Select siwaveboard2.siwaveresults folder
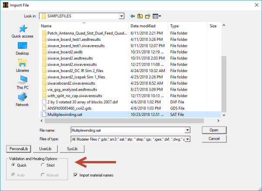 pos(69,83)
